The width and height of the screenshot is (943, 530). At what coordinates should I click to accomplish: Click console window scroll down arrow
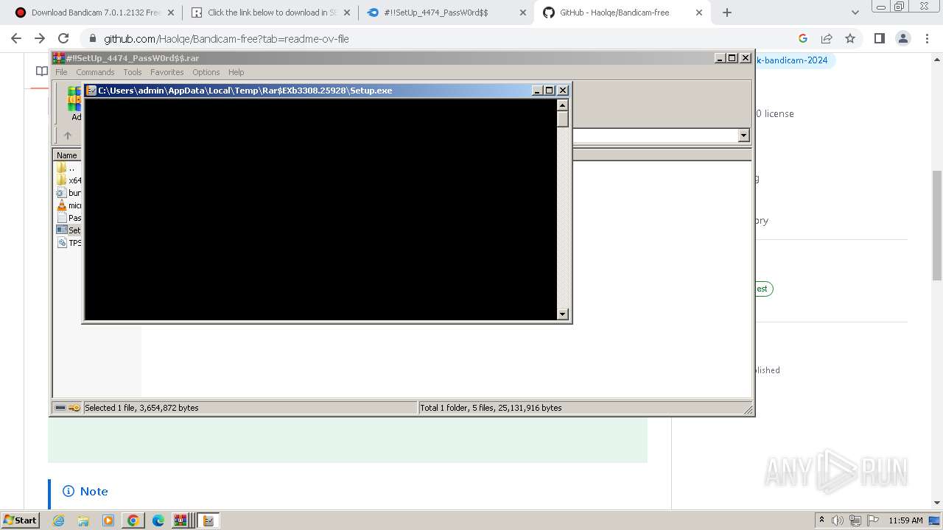563,314
